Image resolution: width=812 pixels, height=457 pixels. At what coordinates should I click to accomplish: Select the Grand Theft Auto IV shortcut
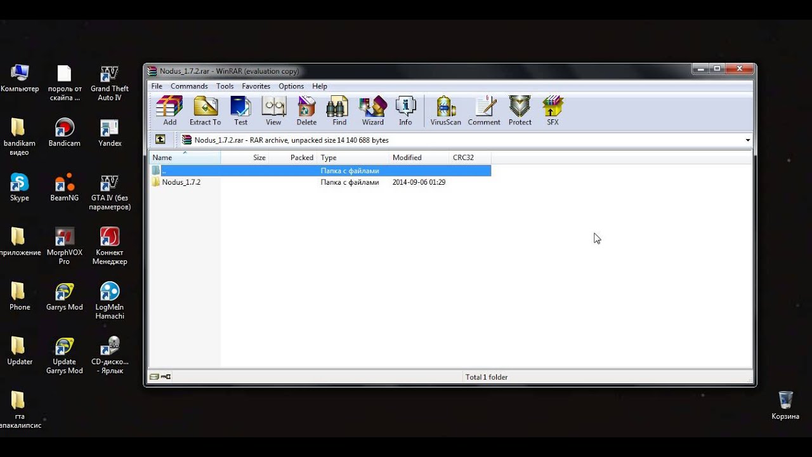click(x=109, y=83)
